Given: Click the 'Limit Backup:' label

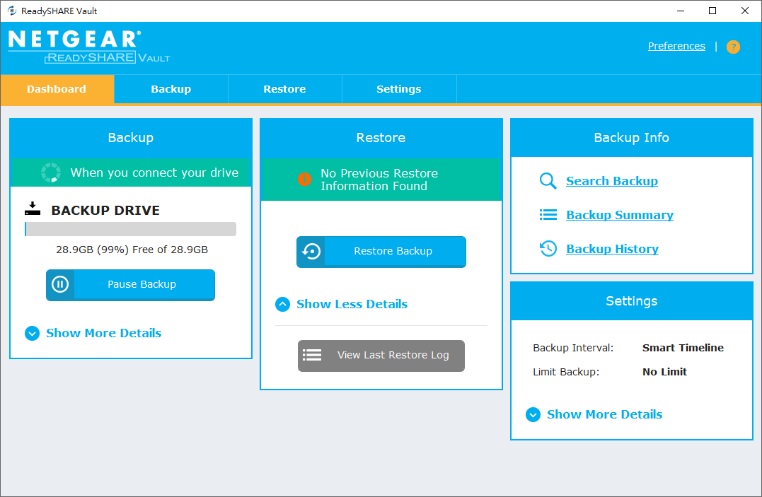Looking at the screenshot, I should point(566,372).
